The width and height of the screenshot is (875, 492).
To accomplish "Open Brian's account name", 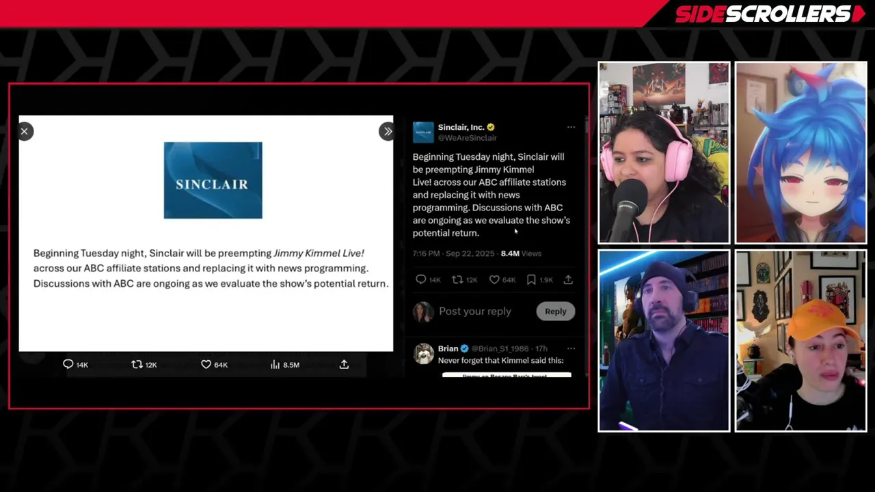I will pyautogui.click(x=448, y=348).
